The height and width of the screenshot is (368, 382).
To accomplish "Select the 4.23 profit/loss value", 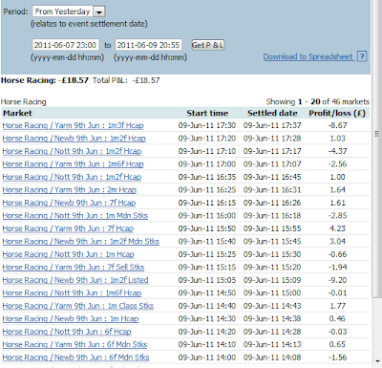I will point(338,228).
